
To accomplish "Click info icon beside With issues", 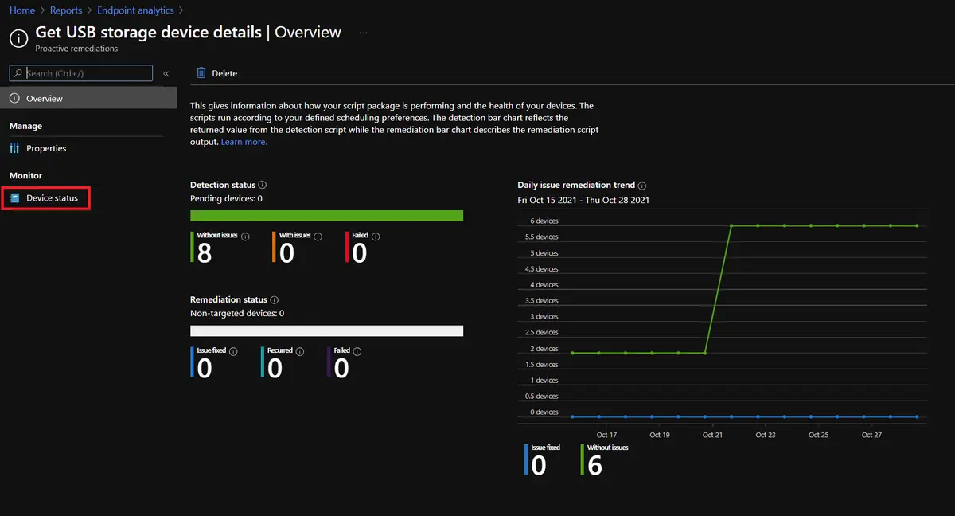I will click(x=318, y=236).
